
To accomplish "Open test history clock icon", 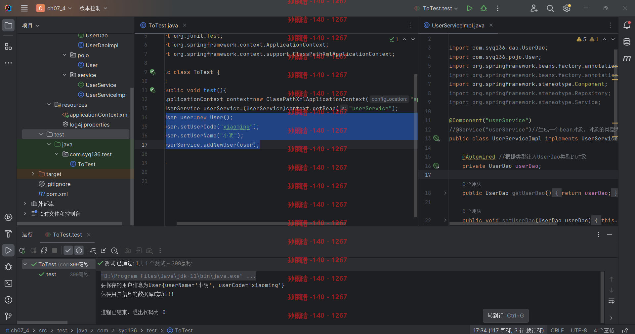I will (x=114, y=251).
